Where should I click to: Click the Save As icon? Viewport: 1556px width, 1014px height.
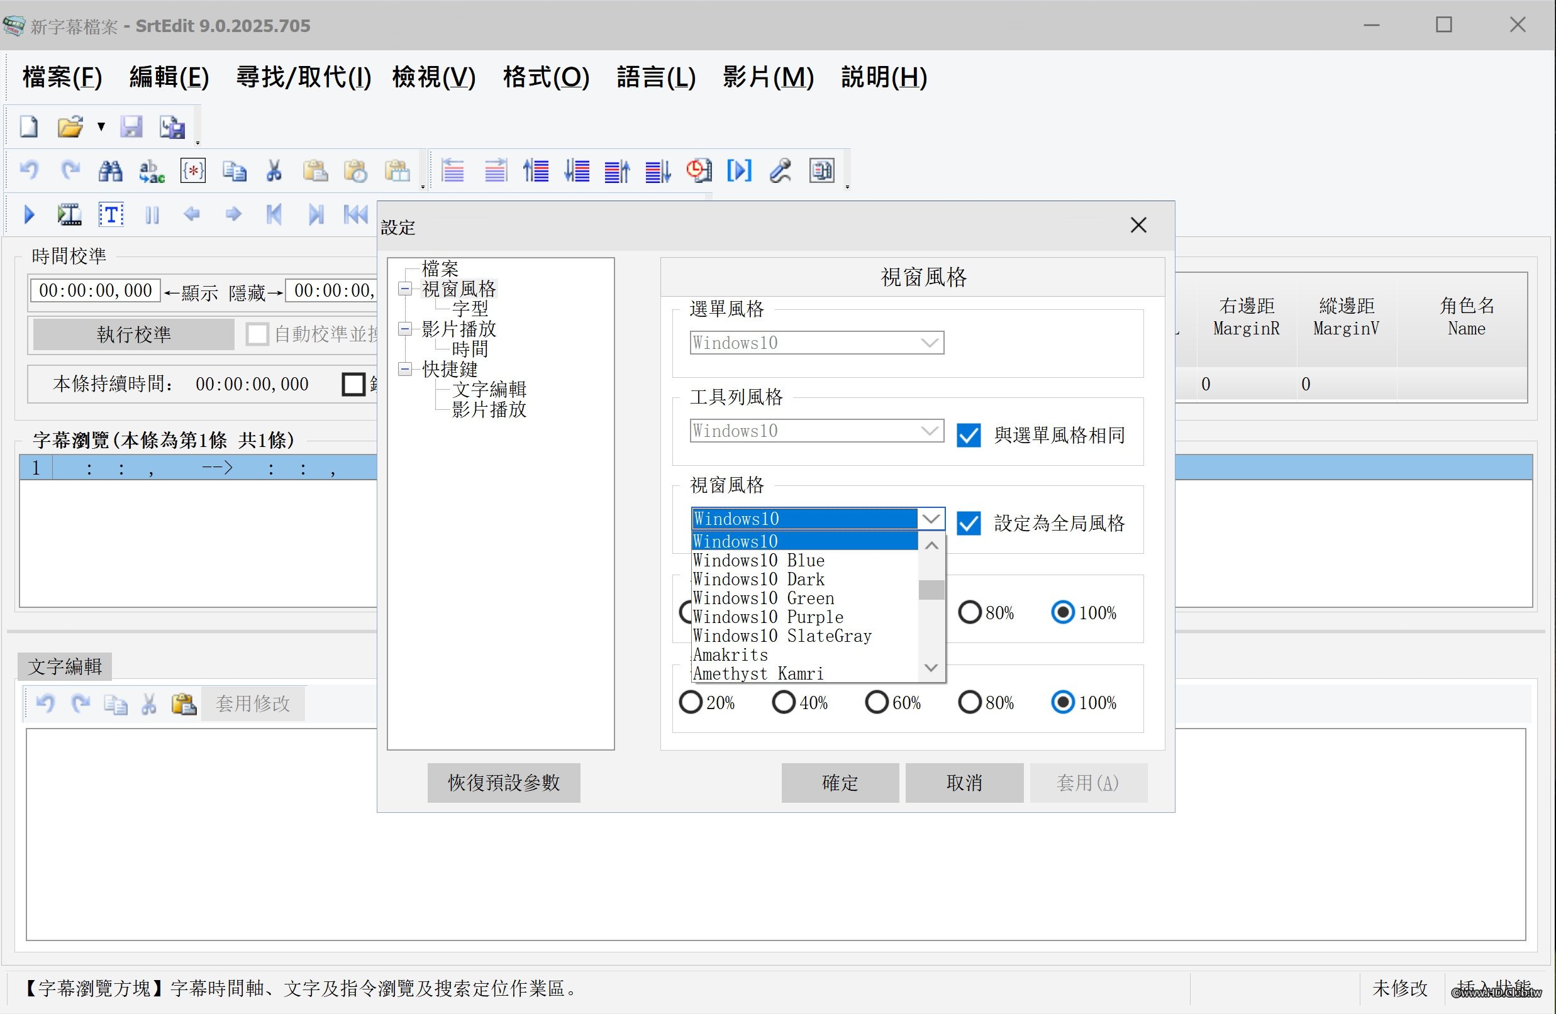click(x=172, y=127)
